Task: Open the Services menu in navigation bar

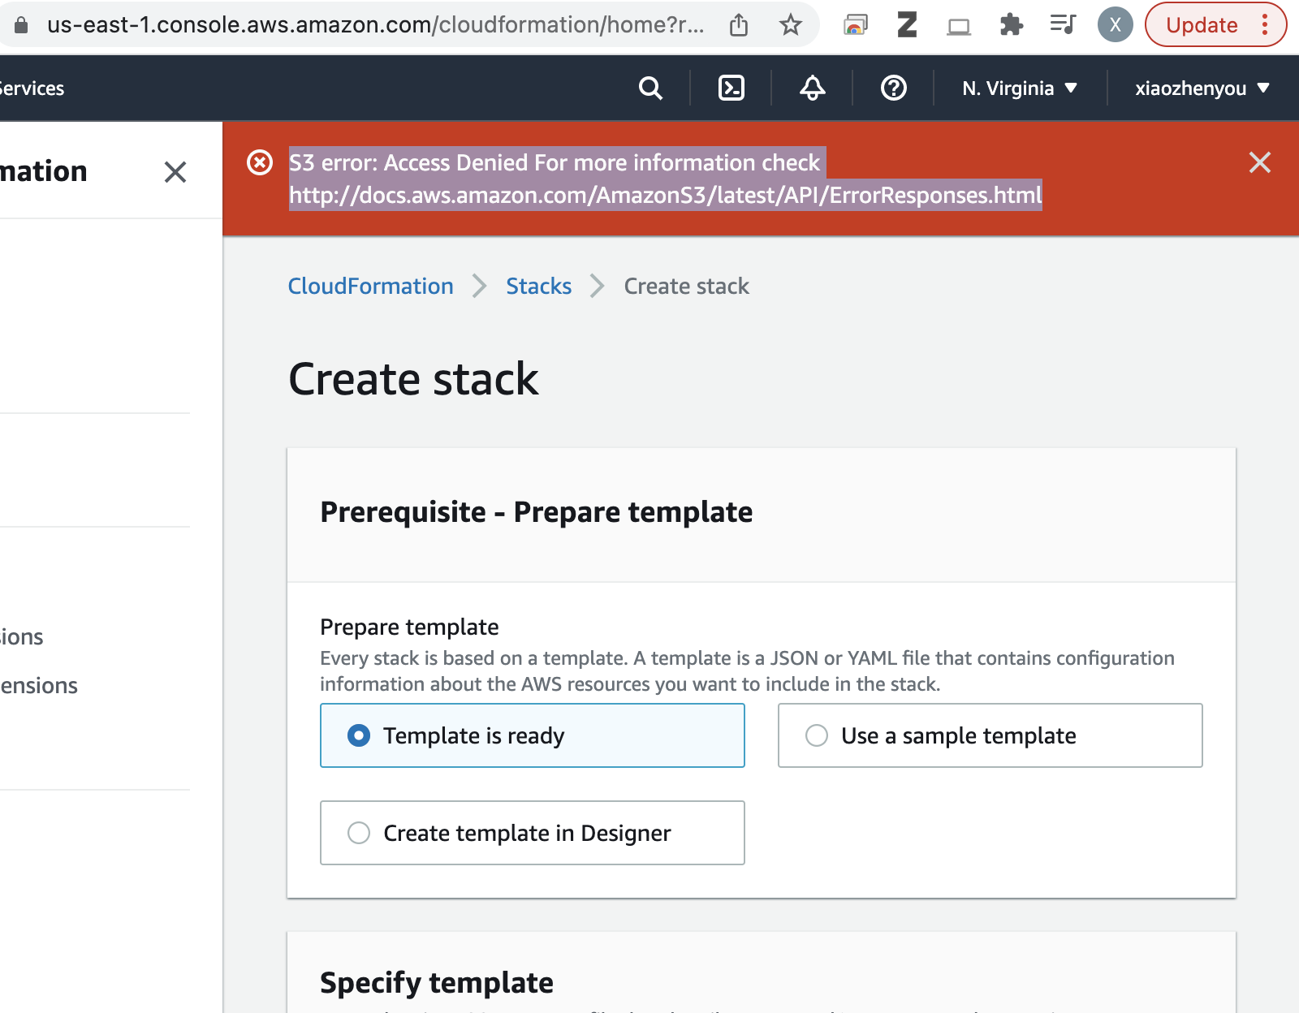Action: pyautogui.click(x=31, y=88)
